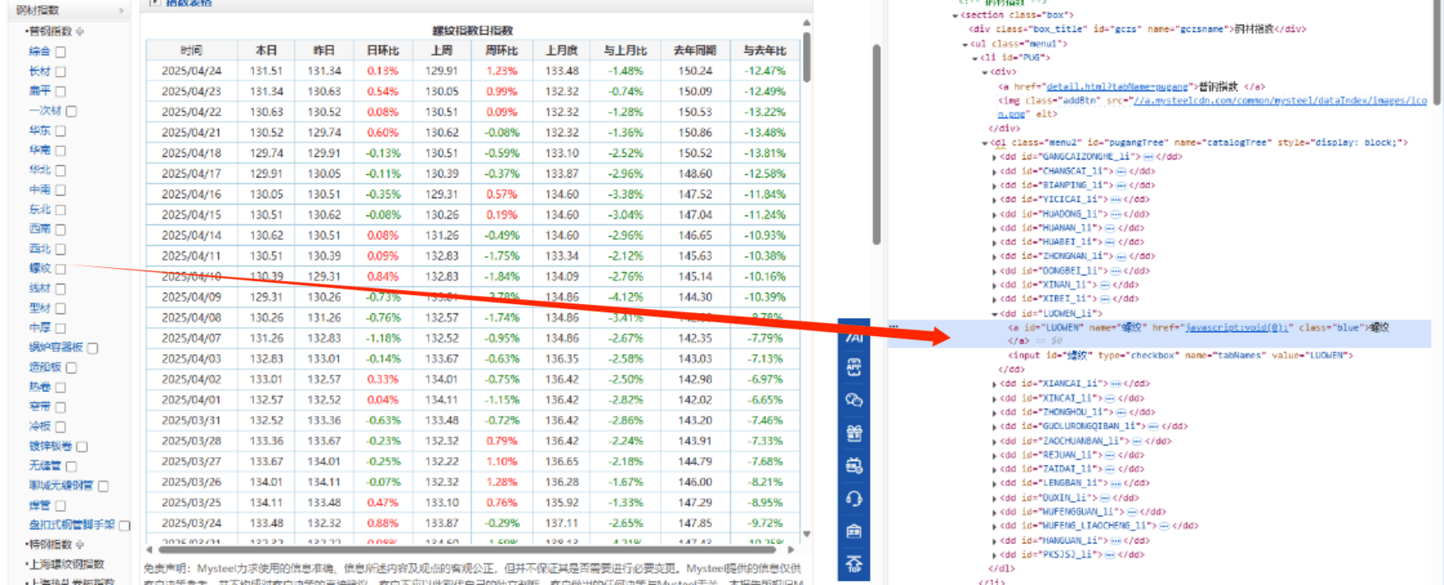
Task: Click the plus icon beside 特钢指数
Action: [x=80, y=544]
